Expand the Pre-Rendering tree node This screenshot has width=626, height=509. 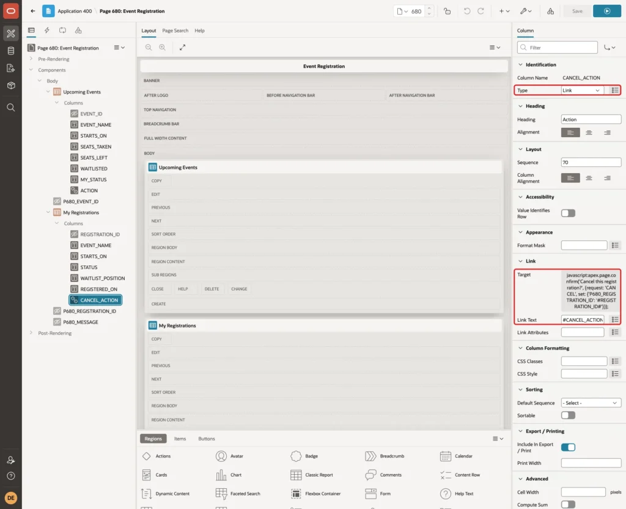tap(31, 59)
